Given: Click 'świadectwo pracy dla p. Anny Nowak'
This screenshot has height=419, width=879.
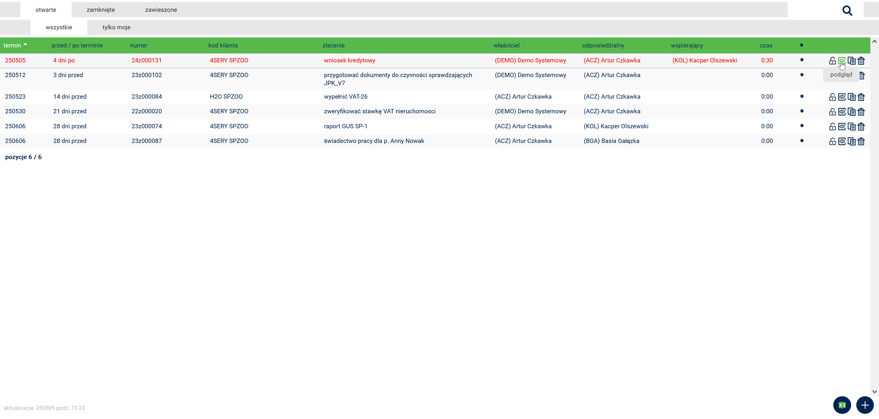Looking at the screenshot, I should click(374, 141).
